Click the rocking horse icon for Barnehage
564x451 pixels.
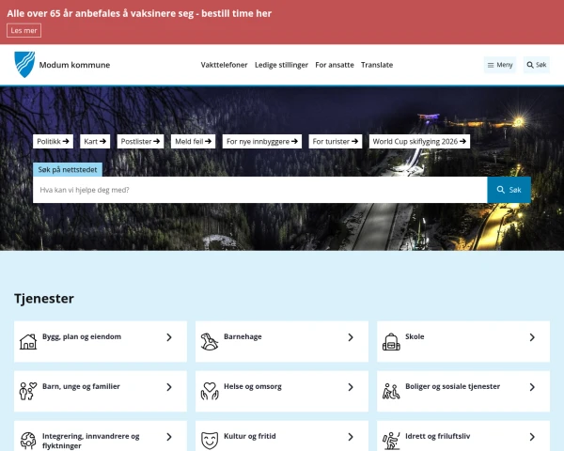[x=210, y=342]
